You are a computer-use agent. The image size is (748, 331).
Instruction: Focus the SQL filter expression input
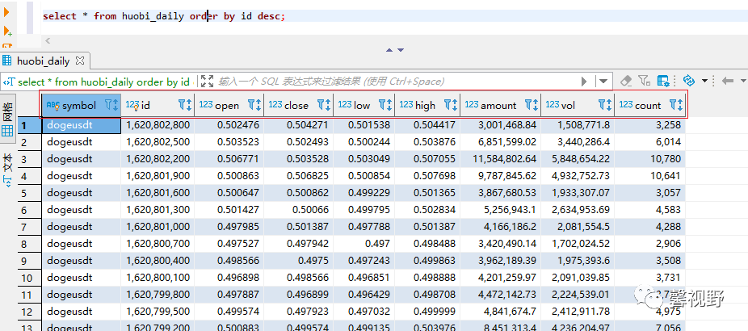396,82
